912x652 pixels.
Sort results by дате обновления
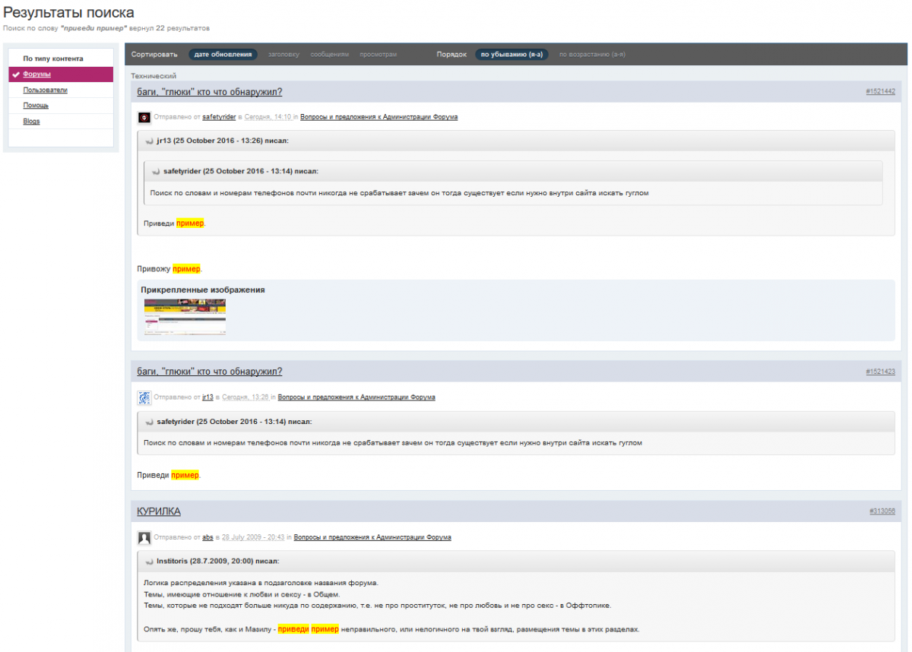(223, 55)
